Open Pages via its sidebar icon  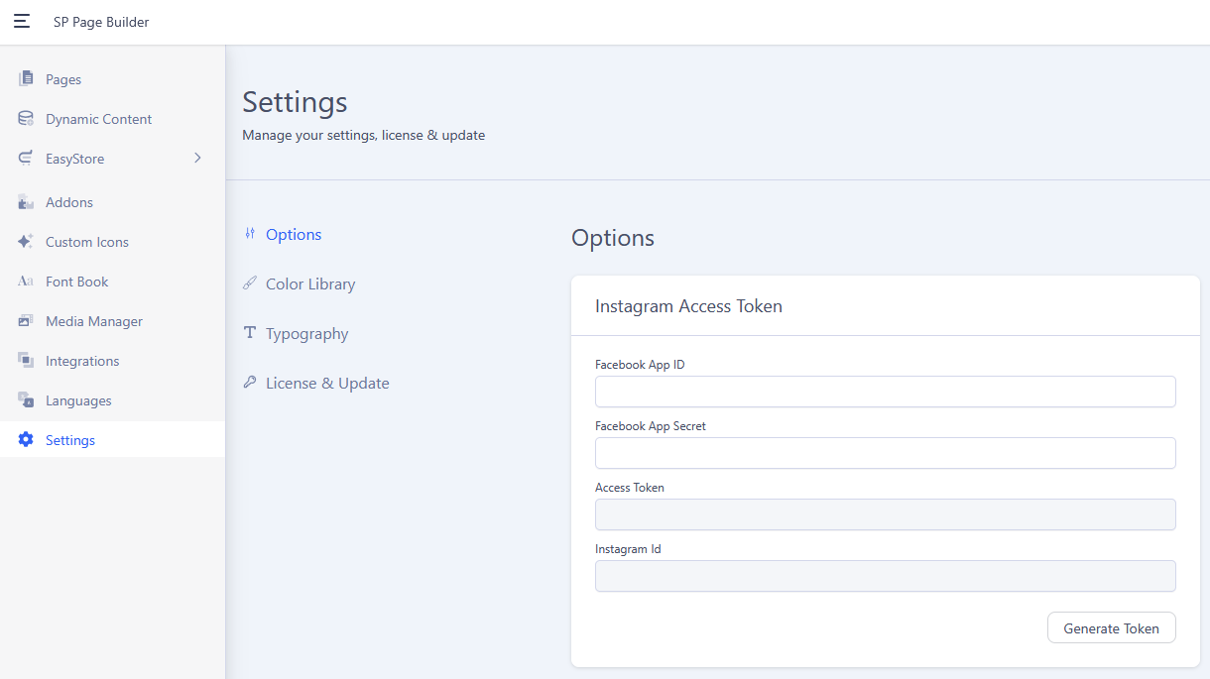point(26,78)
